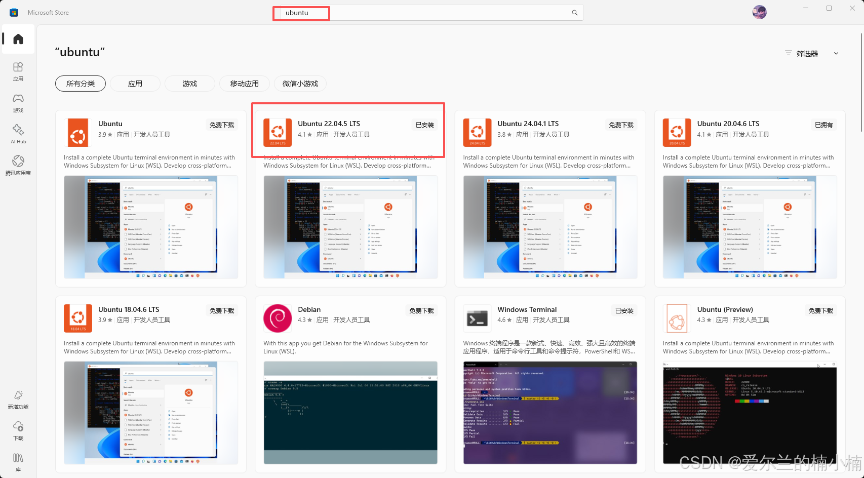864x478 pixels.
Task: Open Tencent App Store (腾讯应用宝) sidebar item
Action: (18, 166)
